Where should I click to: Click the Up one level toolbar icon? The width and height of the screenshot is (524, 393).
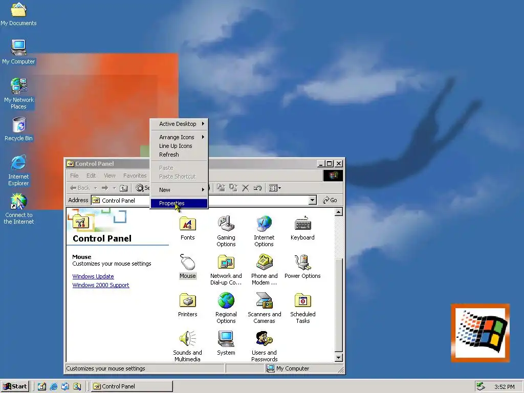(124, 188)
